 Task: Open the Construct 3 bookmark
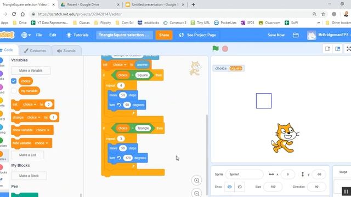(175, 23)
